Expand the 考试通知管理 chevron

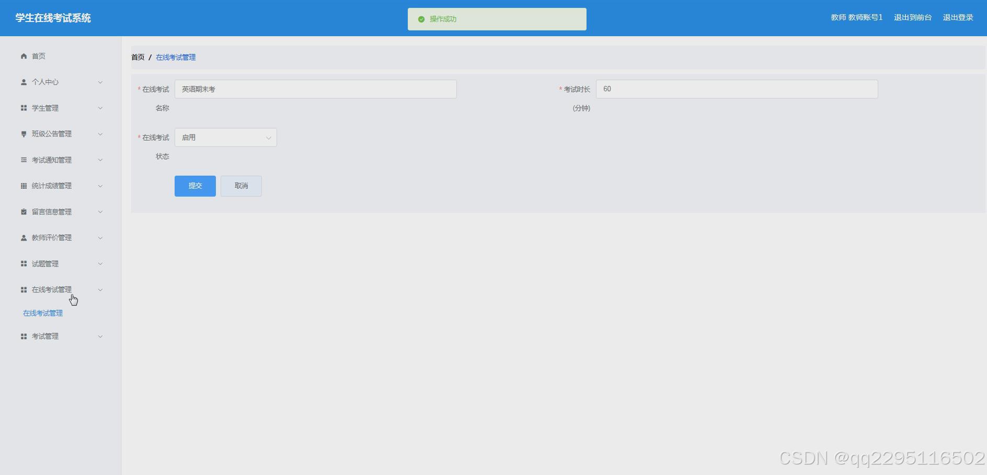click(x=100, y=160)
